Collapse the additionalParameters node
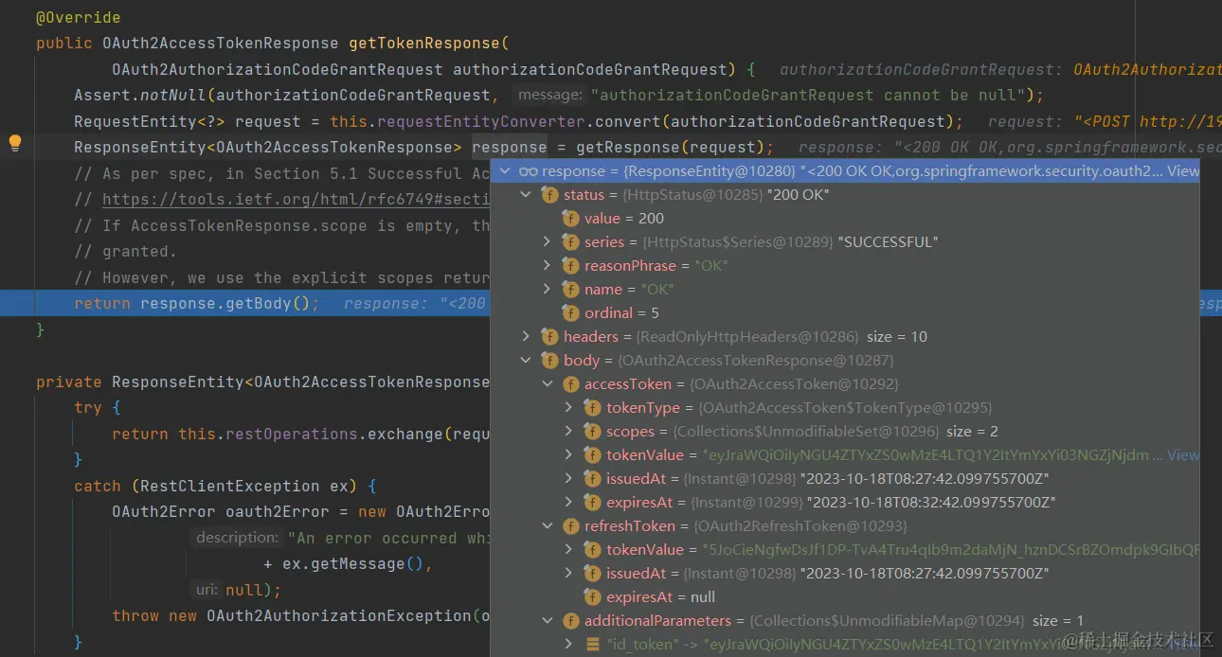Screen dimensions: 1222x657 tap(547, 621)
